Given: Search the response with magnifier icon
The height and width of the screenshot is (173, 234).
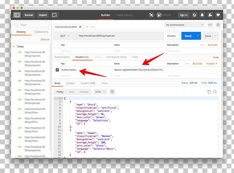Looking at the screenshot, I should click(215, 92).
